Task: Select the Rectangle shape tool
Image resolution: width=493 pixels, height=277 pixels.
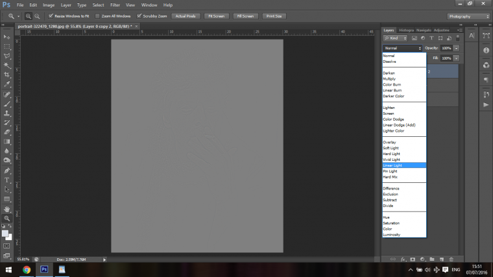Action: point(6,199)
